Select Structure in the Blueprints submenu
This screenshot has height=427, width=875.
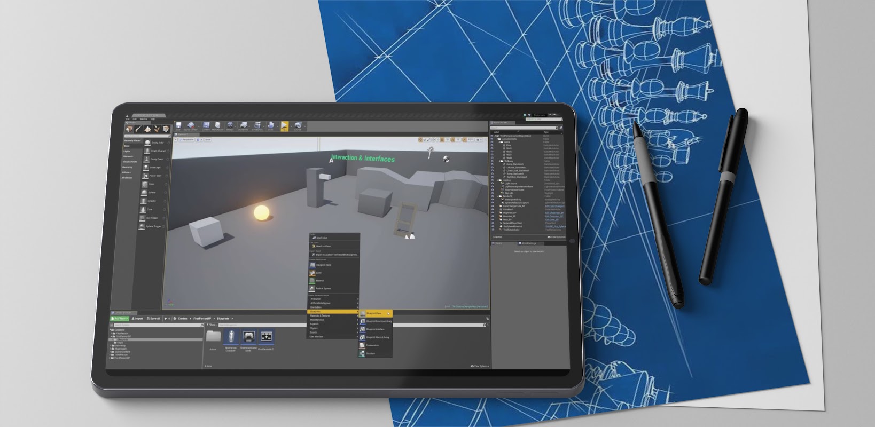pos(375,353)
